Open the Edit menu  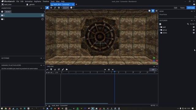pos(22,2)
